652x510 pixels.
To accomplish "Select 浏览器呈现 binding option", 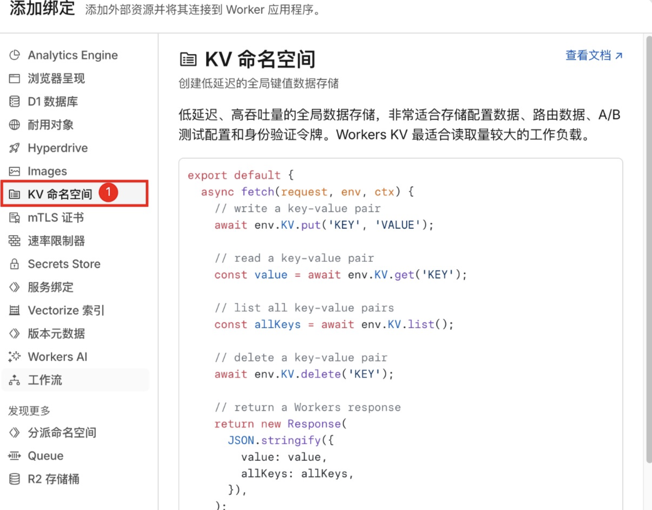I will (x=75, y=78).
